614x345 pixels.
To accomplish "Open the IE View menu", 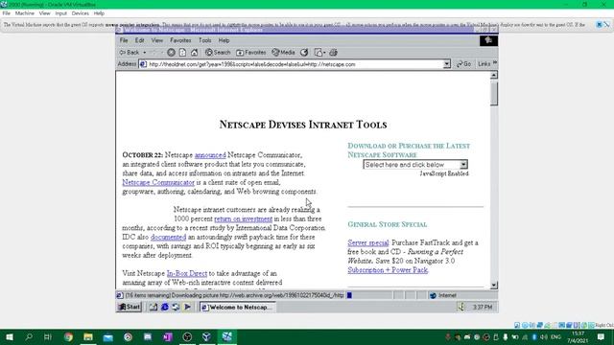I will click(x=157, y=40).
